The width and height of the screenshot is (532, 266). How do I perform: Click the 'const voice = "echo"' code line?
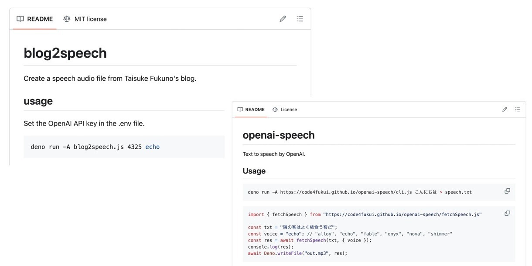350,234
